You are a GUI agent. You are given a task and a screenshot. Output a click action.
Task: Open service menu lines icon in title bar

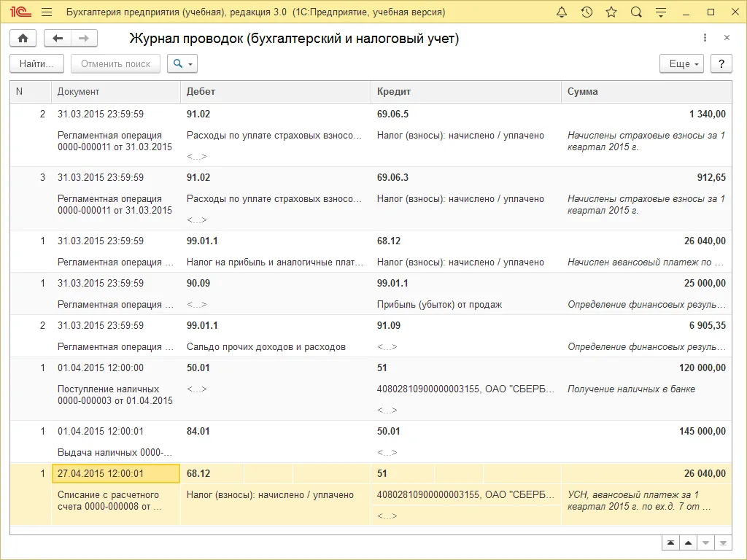pos(661,12)
